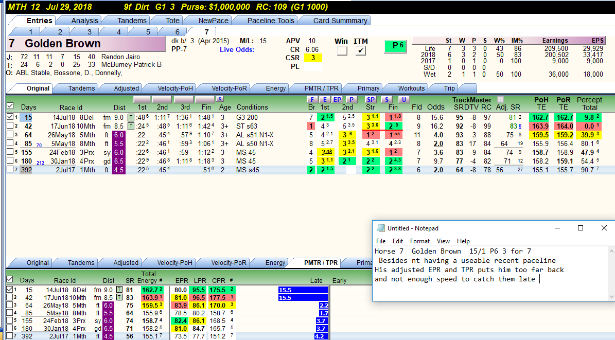
Task: Check the Win checkbox
Action: click(342, 50)
